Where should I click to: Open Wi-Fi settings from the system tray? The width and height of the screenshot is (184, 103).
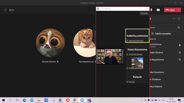(159, 100)
